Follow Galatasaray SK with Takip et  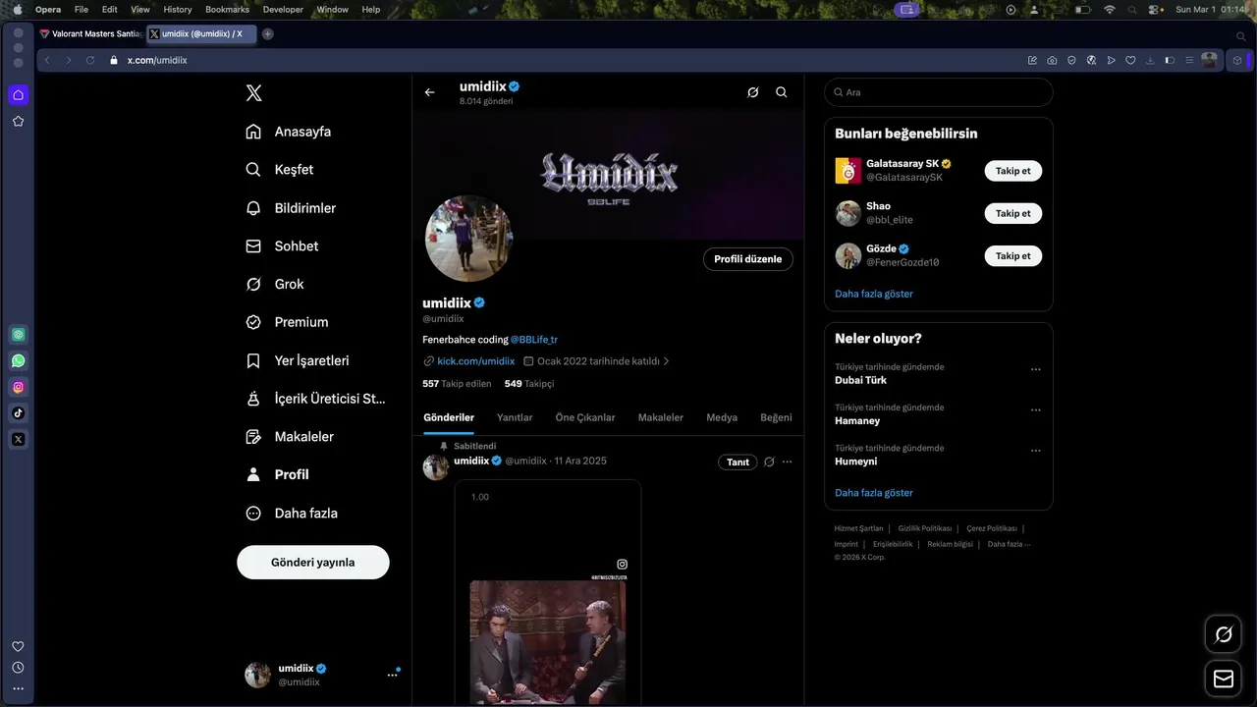click(x=1012, y=171)
